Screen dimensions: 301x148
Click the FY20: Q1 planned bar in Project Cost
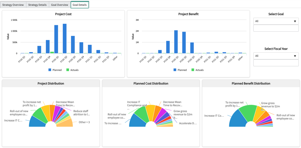click(x=56, y=39)
